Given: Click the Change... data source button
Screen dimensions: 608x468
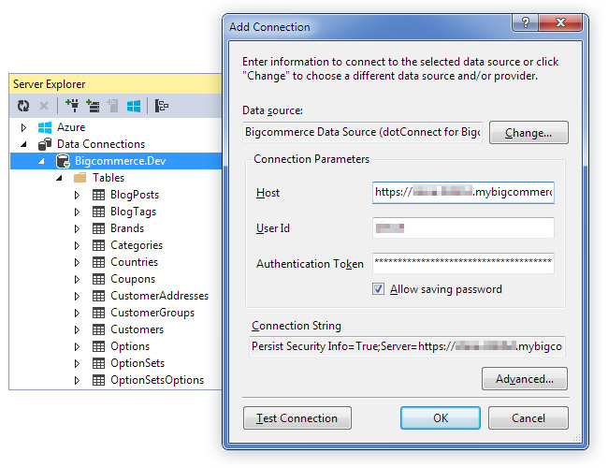Looking at the screenshot, I should pos(528,133).
